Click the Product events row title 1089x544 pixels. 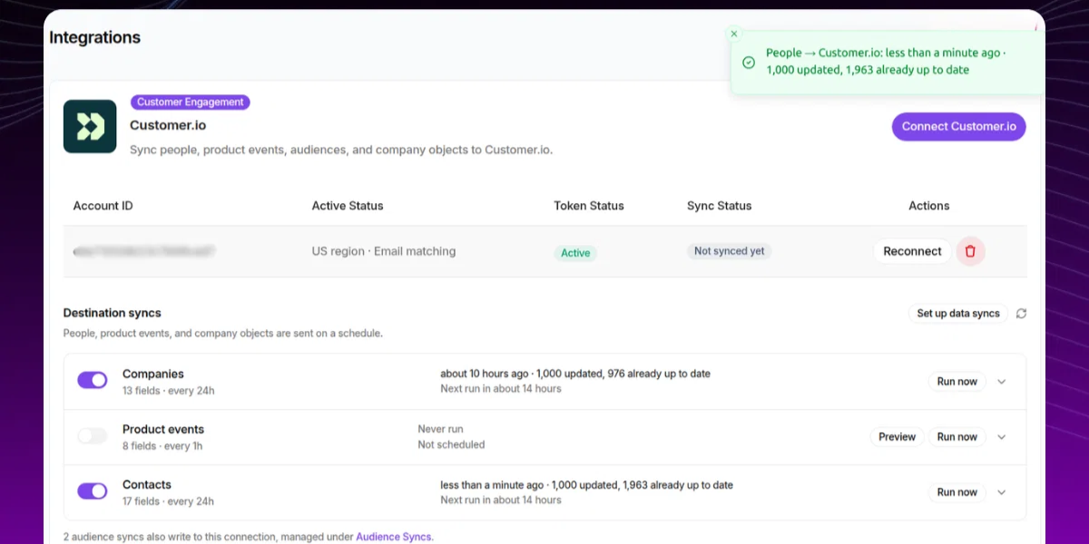pos(163,429)
